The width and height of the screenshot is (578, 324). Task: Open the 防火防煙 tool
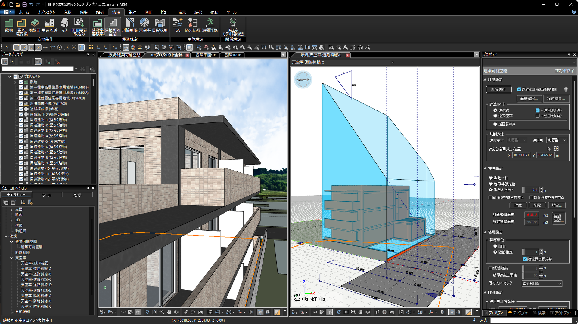click(x=193, y=25)
